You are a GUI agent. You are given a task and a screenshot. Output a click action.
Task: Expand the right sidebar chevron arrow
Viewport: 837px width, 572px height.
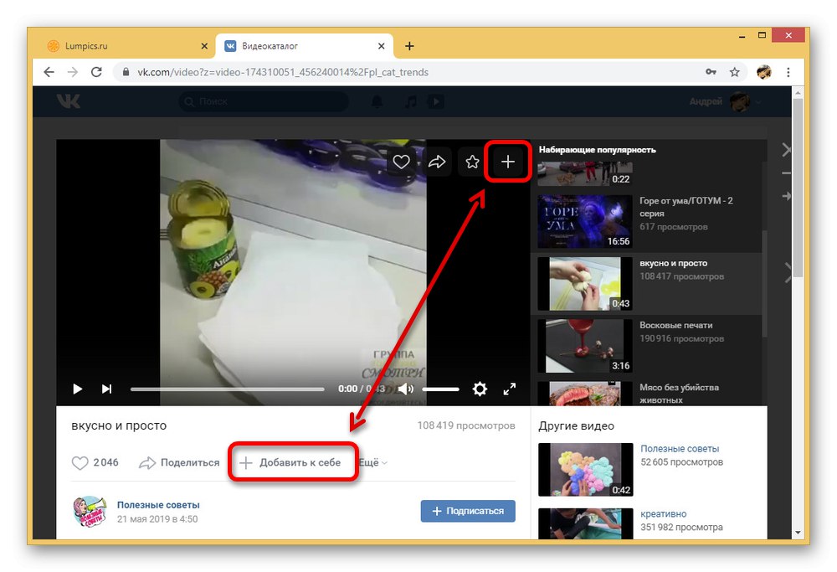pyautogui.click(x=786, y=150)
